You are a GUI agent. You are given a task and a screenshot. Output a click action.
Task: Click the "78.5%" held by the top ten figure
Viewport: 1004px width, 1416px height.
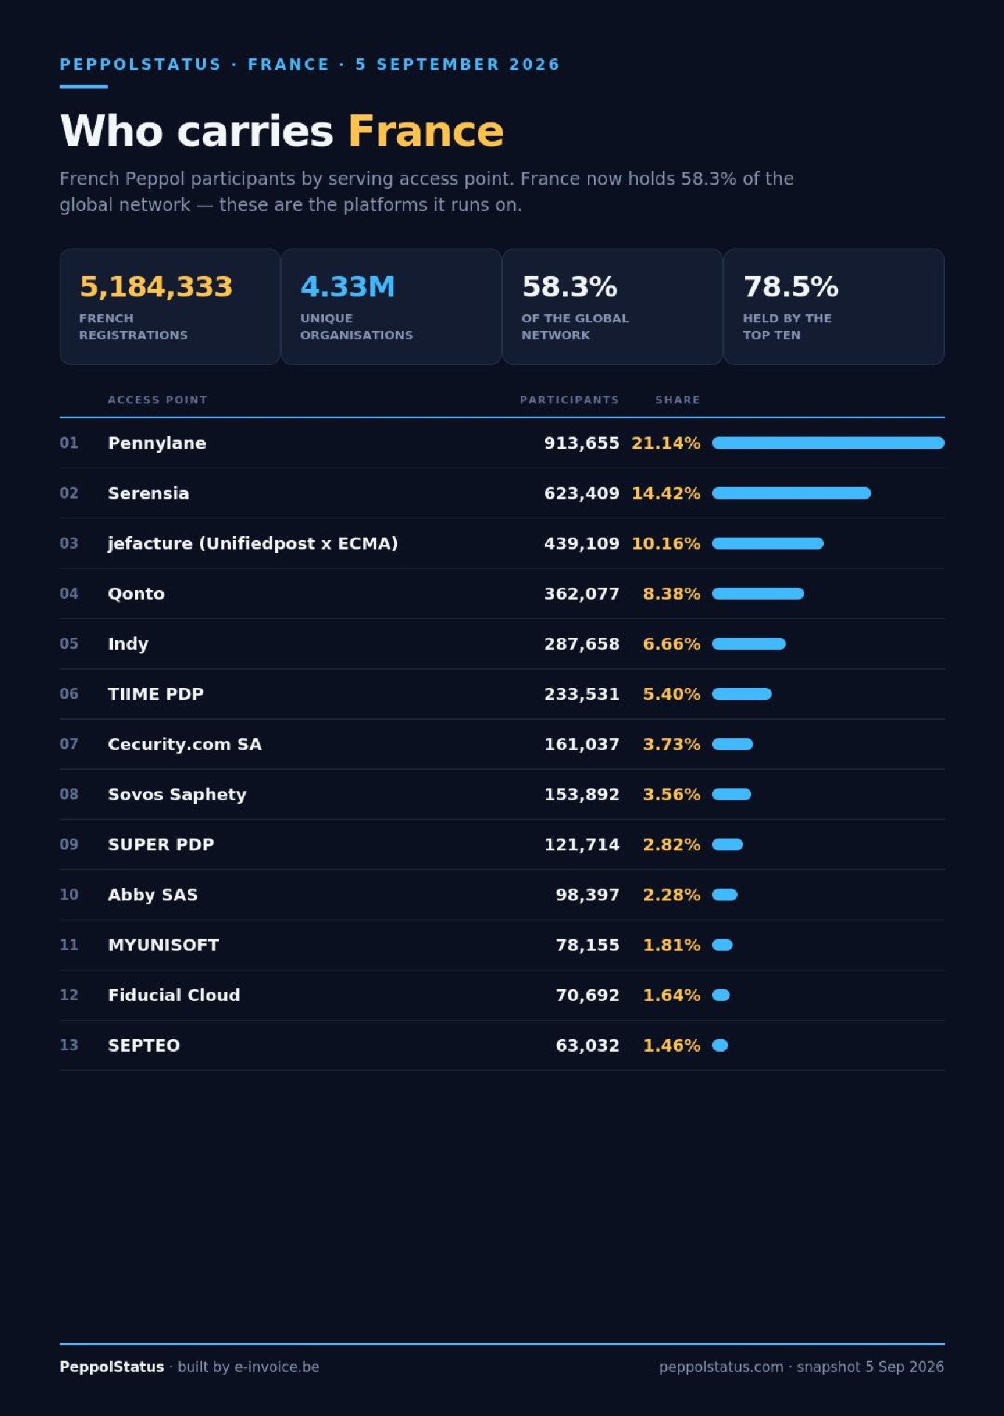click(x=791, y=287)
